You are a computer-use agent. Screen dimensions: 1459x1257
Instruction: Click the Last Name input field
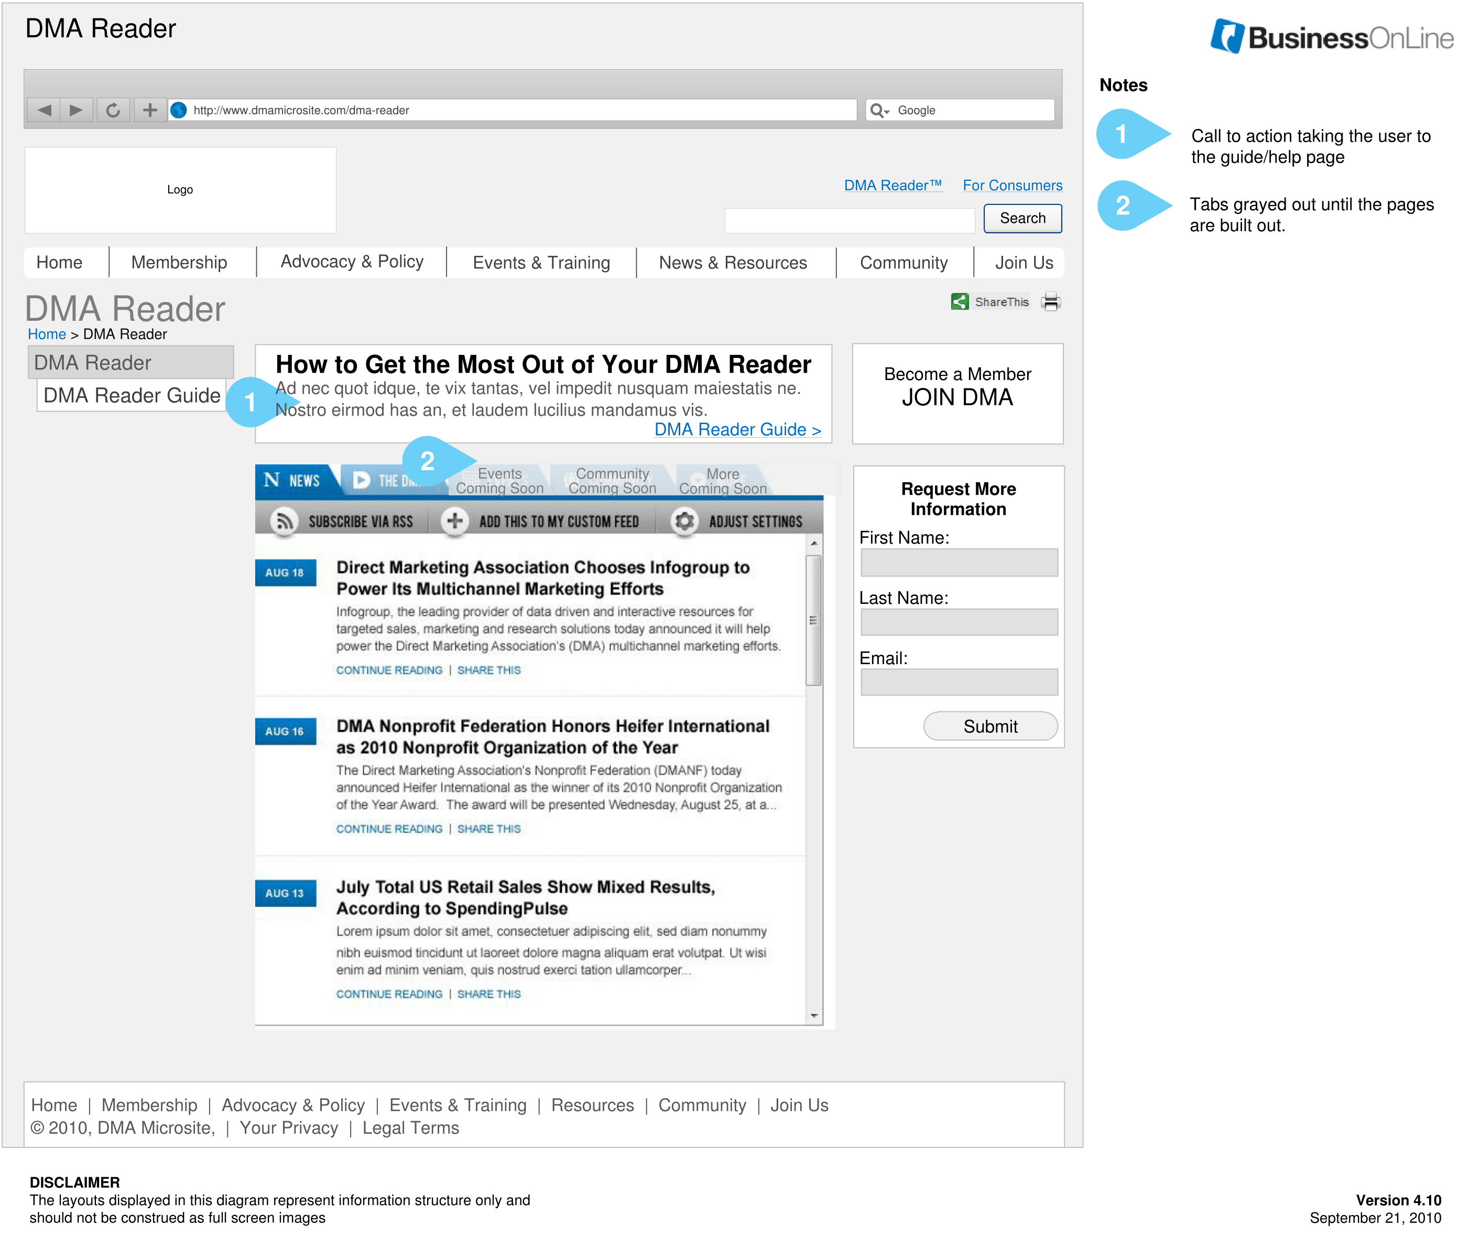(x=959, y=623)
